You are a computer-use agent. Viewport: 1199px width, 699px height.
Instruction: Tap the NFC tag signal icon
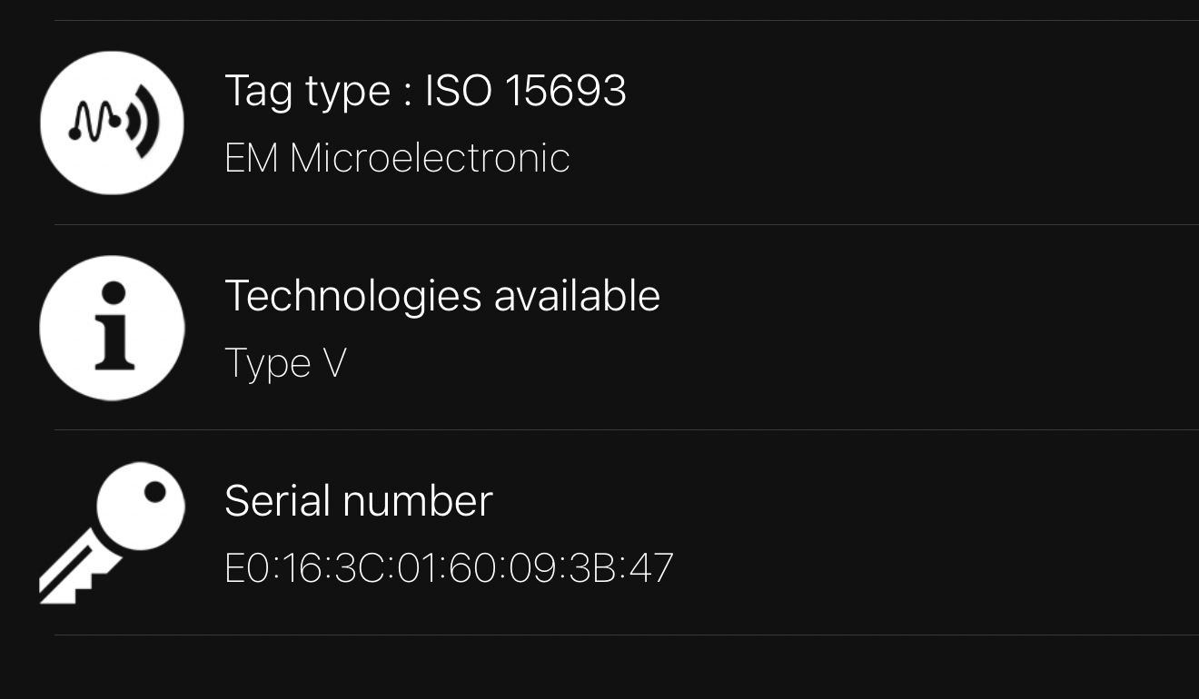coord(112,123)
